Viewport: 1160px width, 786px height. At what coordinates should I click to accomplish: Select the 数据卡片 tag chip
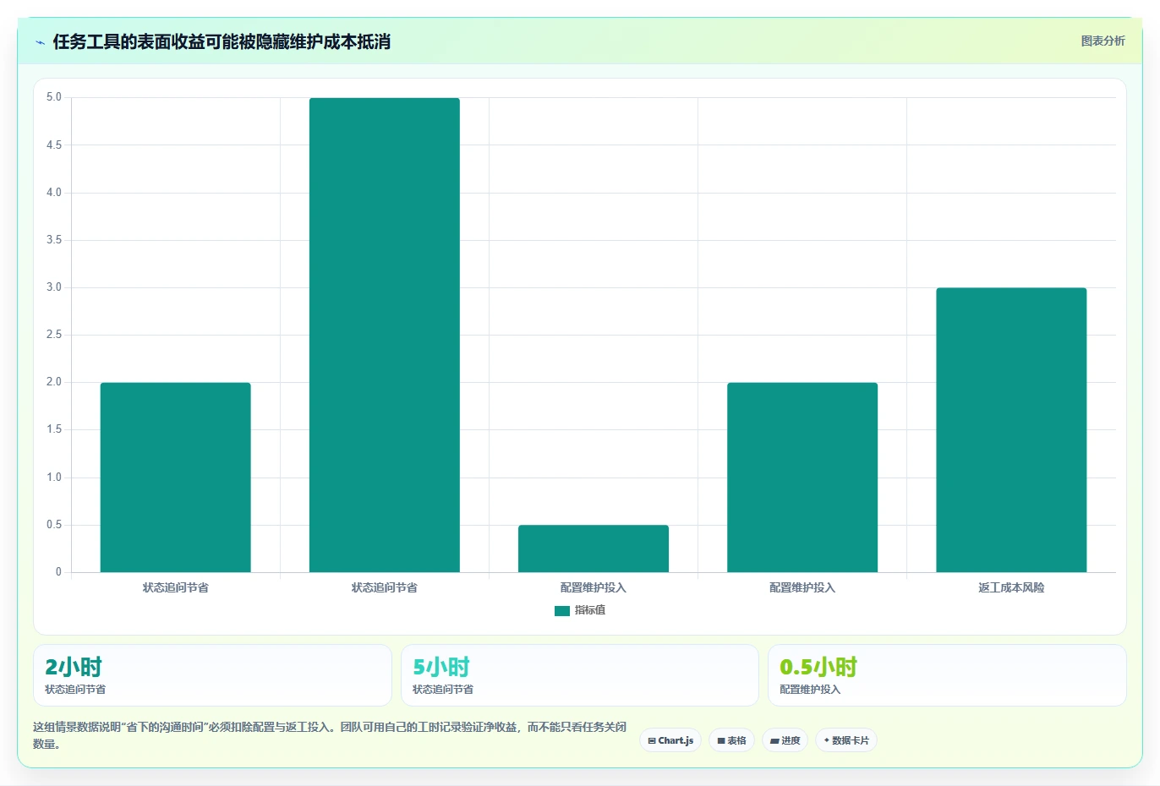(x=845, y=740)
